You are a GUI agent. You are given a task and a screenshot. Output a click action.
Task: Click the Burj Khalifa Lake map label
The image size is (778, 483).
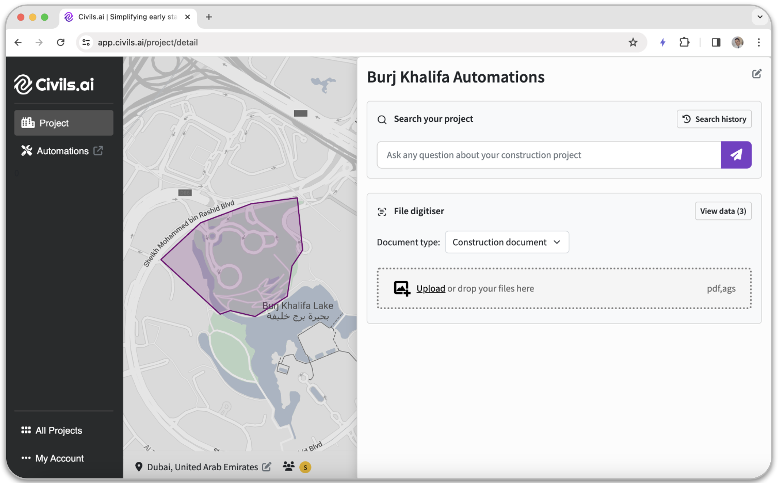298,311
